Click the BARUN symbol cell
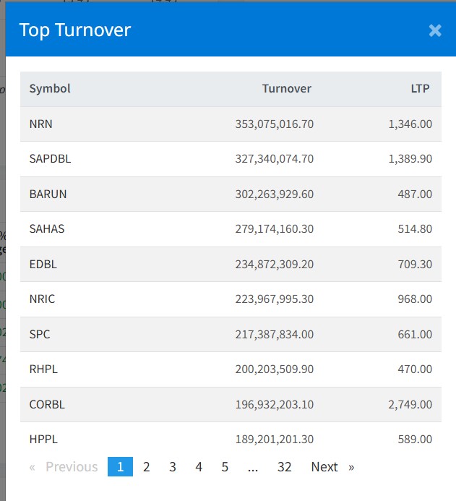This screenshot has width=456, height=501. click(x=47, y=194)
